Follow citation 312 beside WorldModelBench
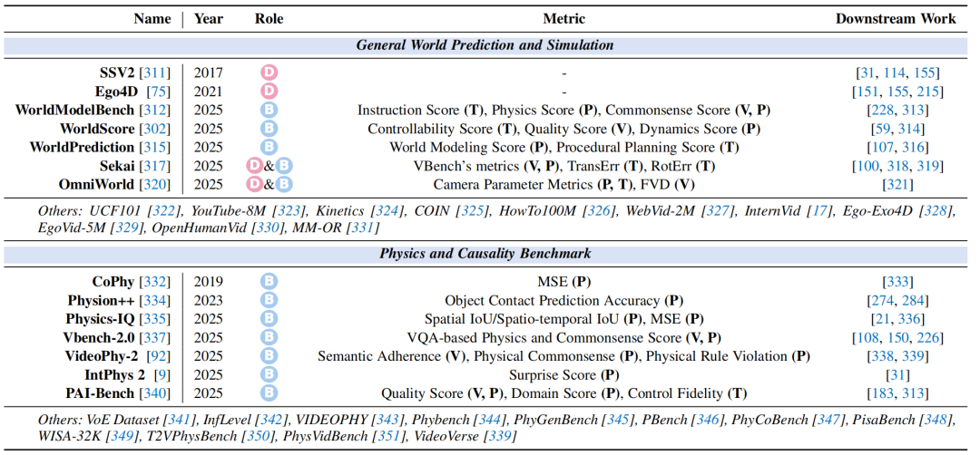 (157, 111)
